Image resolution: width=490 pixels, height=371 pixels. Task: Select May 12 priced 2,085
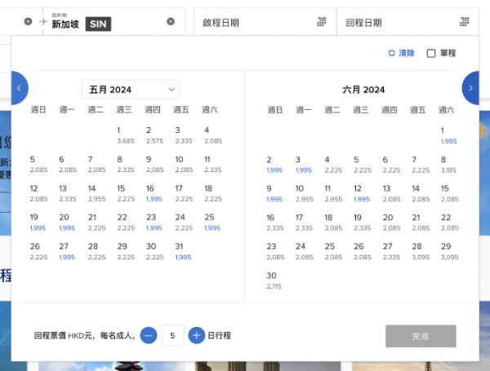tap(38, 193)
